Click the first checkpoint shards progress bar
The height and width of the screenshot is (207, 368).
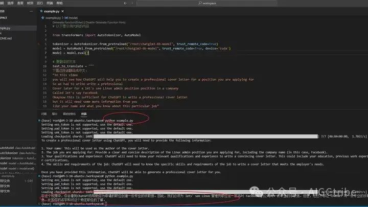[205, 136]
